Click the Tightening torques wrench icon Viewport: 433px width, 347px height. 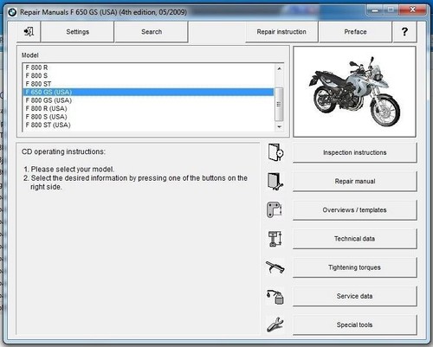[x=275, y=267]
